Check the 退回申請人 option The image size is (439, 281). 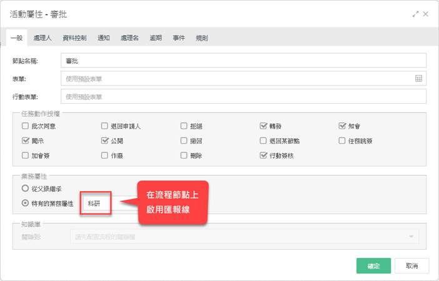click(104, 126)
